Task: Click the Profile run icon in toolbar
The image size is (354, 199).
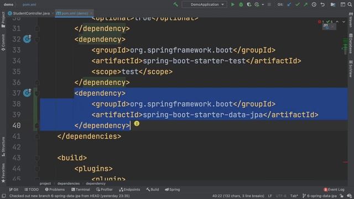Action: tap(257, 4)
